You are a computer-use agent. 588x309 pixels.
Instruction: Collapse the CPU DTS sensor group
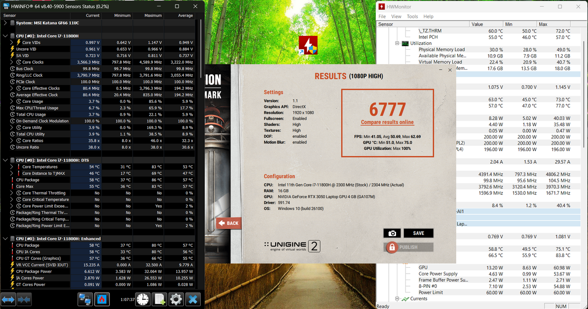pyautogui.click(x=5, y=160)
